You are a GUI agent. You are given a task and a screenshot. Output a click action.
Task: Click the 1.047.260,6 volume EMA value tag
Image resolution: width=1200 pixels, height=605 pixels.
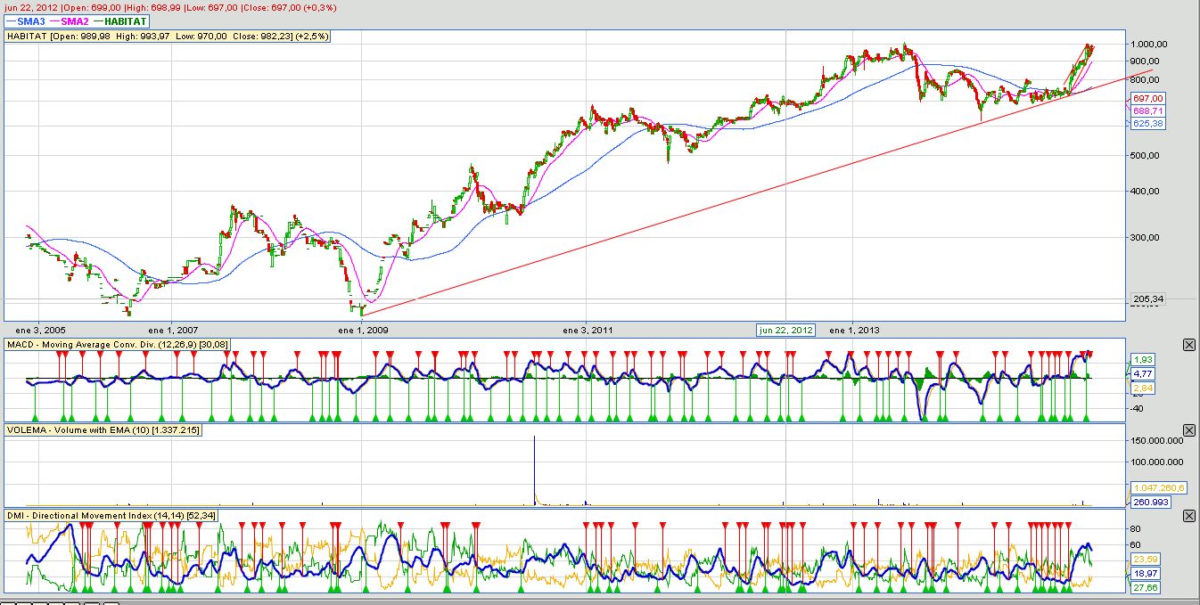coord(1158,488)
